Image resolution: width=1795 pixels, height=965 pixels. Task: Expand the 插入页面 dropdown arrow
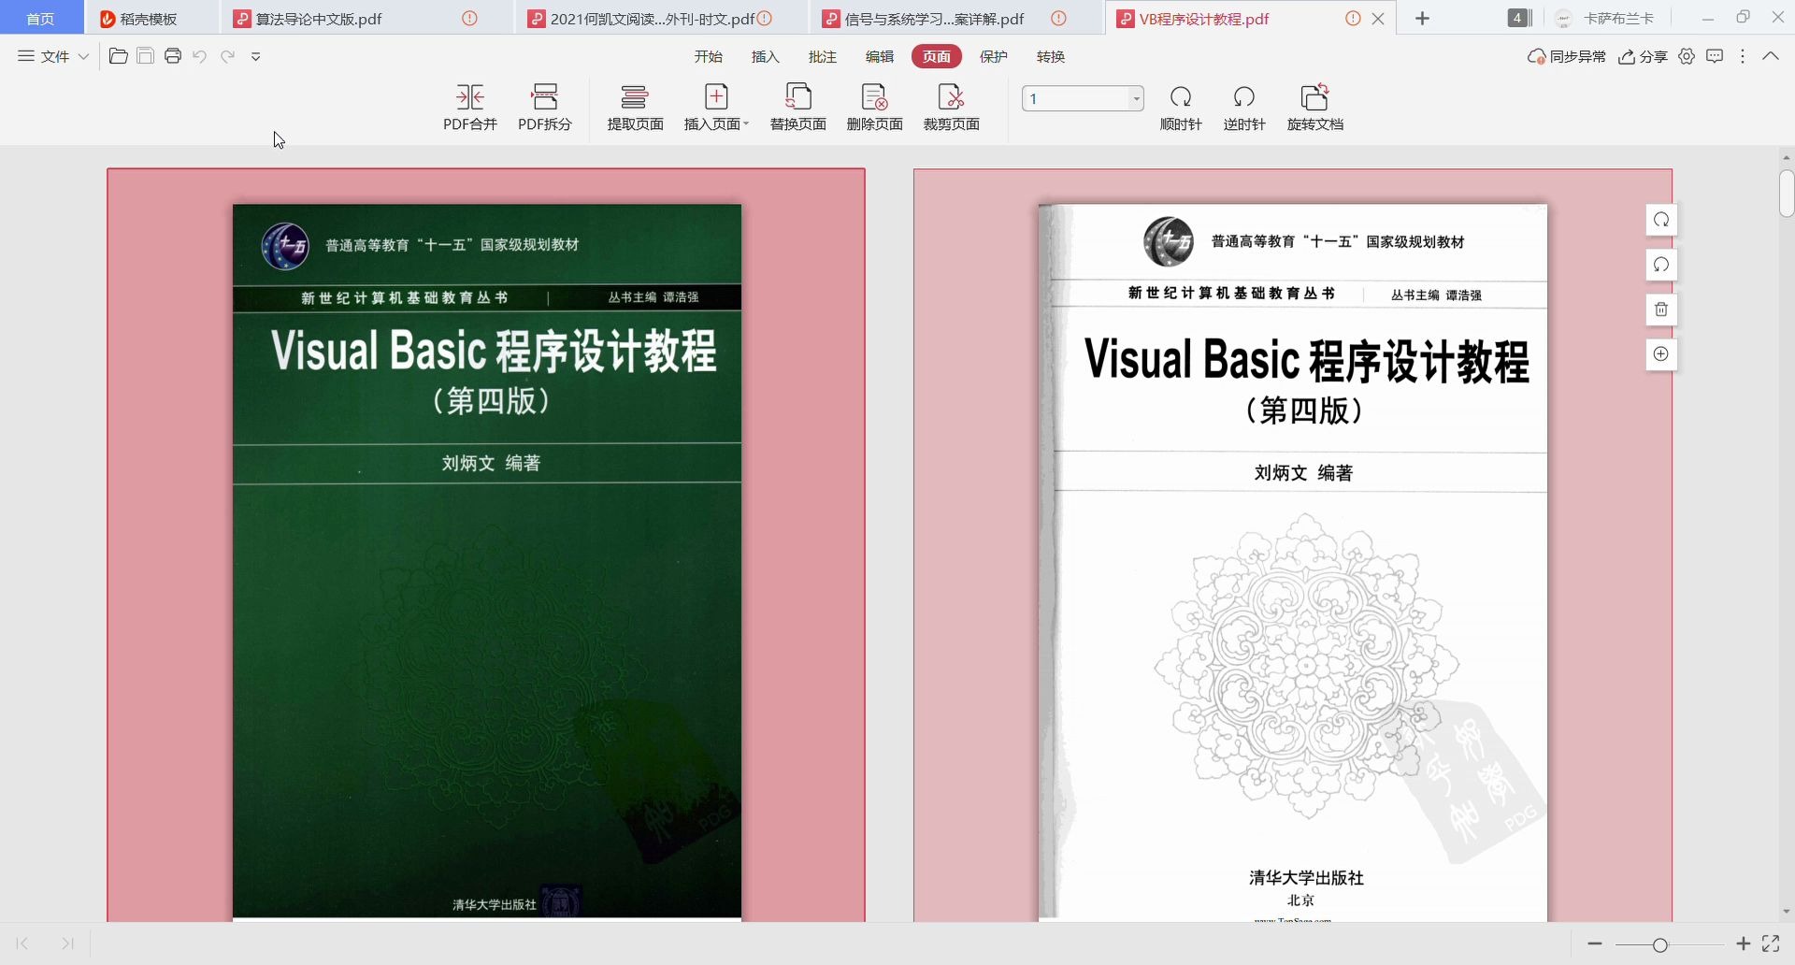tap(746, 123)
